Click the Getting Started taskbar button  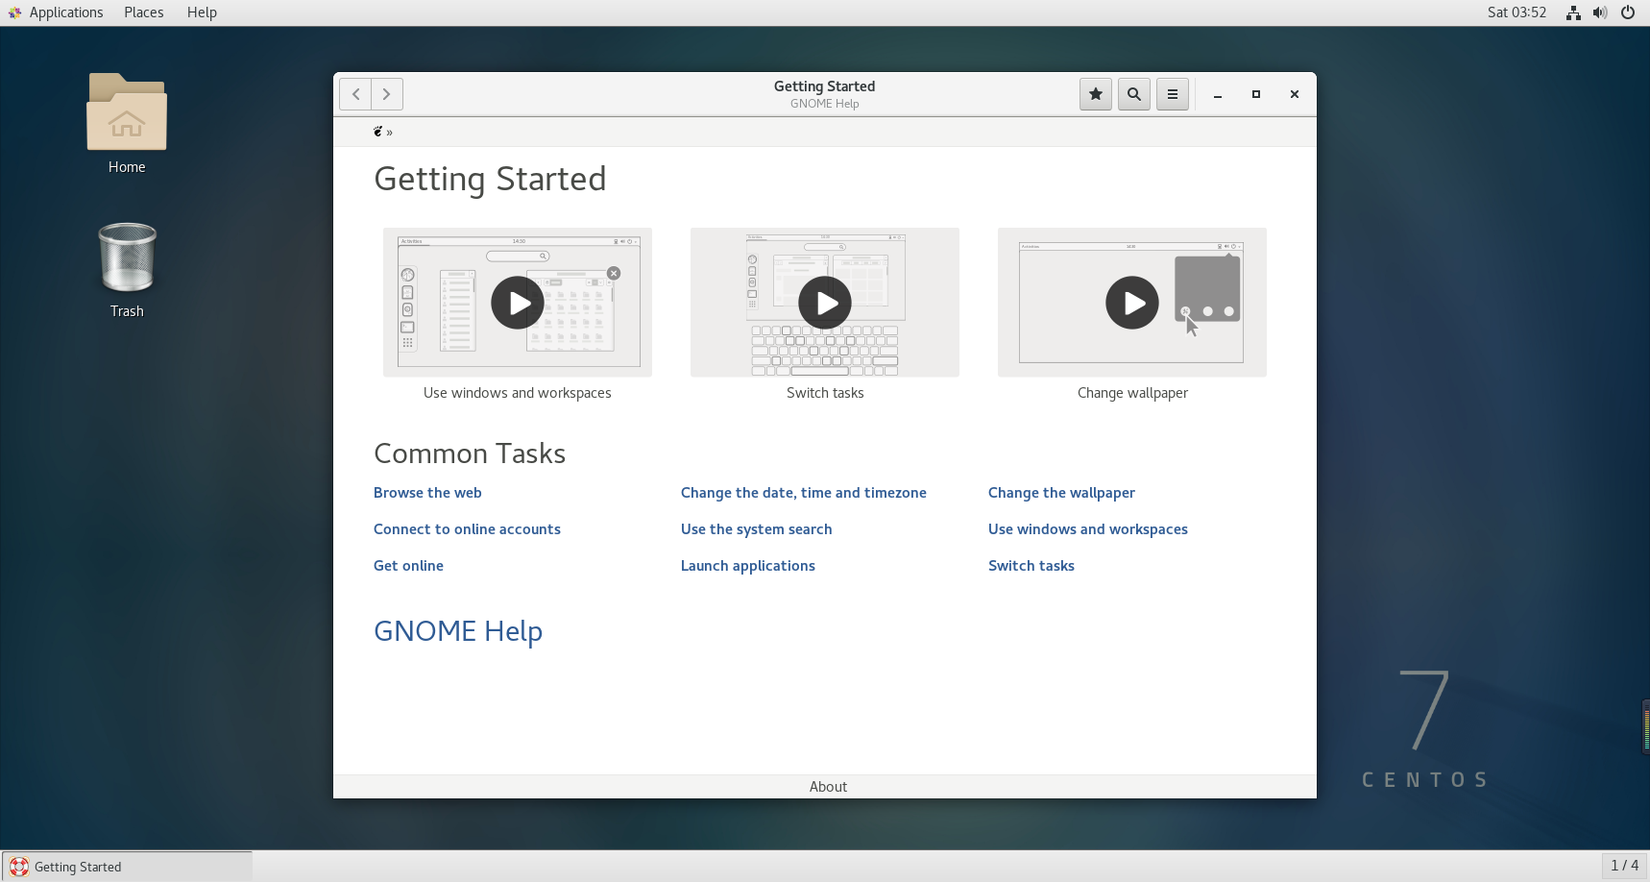127,867
